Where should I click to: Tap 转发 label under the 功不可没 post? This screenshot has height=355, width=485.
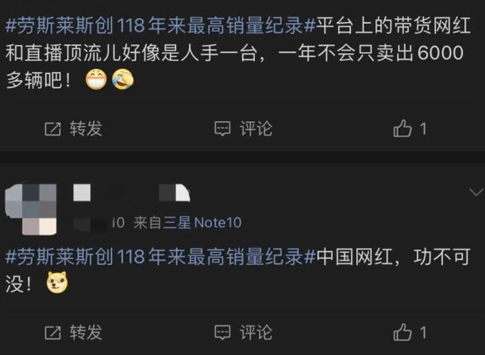tap(86, 333)
